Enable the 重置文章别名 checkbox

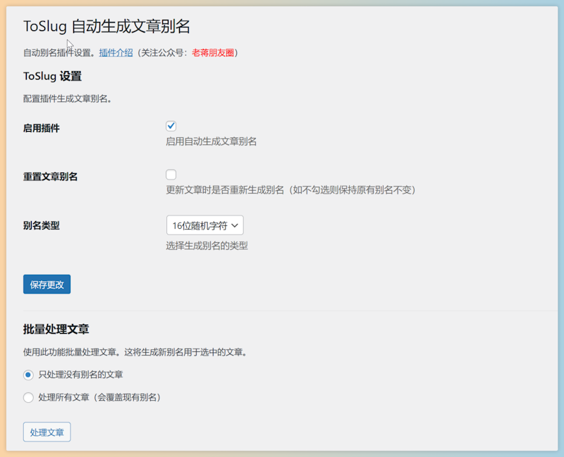(x=171, y=175)
